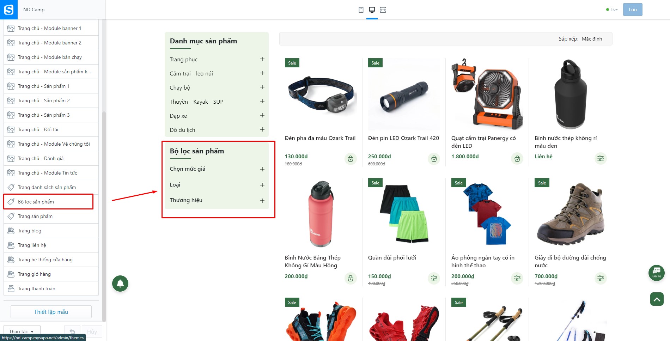Expand Chọn mức giá filter
670x341 pixels.
click(x=262, y=169)
